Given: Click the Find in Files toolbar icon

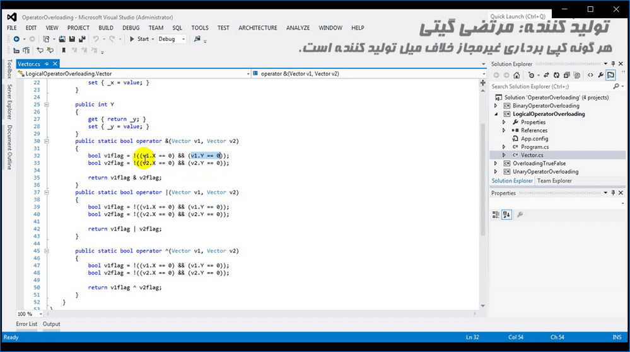Looking at the screenshot, I should tap(197, 39).
